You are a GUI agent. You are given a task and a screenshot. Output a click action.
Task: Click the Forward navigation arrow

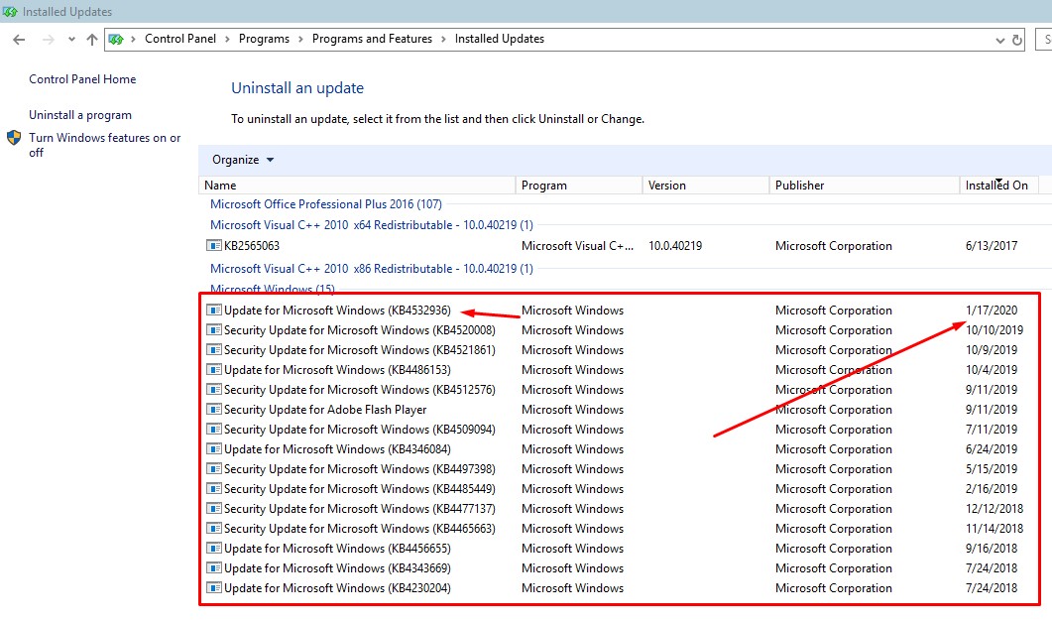click(x=49, y=40)
